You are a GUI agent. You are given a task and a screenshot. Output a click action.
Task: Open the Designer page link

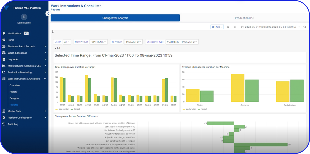(14, 98)
